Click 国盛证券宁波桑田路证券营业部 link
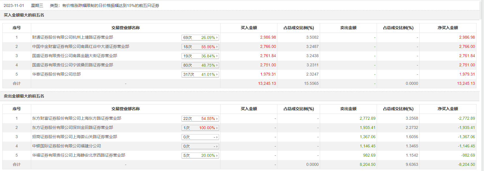 point(72,65)
